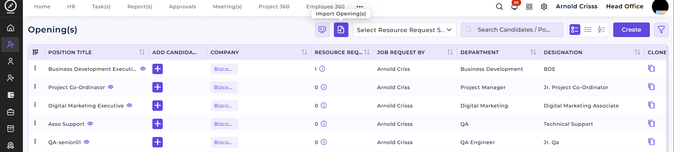674x152 pixels.
Task: Clone the Digital Marketing Executive opening
Action: (x=652, y=105)
